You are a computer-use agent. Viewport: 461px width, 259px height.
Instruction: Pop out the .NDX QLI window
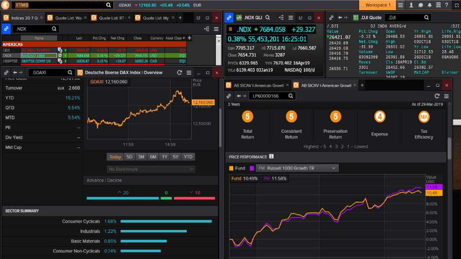[301, 18]
